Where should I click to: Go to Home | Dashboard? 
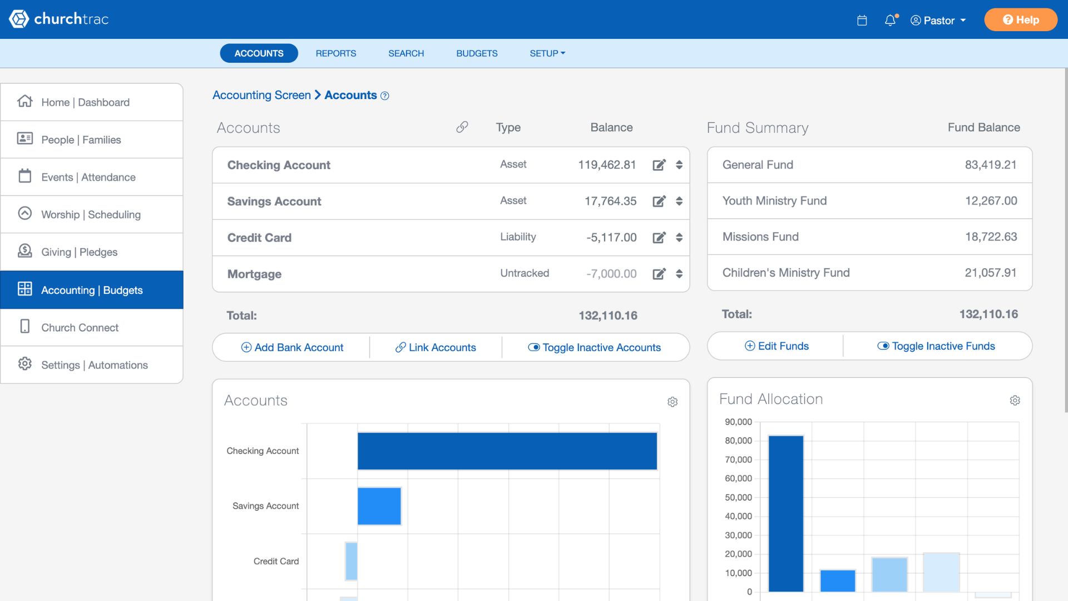(92, 102)
